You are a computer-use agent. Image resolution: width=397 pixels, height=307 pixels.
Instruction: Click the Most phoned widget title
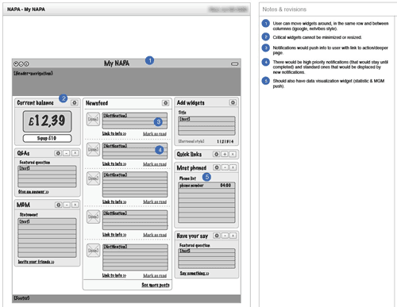click(x=191, y=167)
